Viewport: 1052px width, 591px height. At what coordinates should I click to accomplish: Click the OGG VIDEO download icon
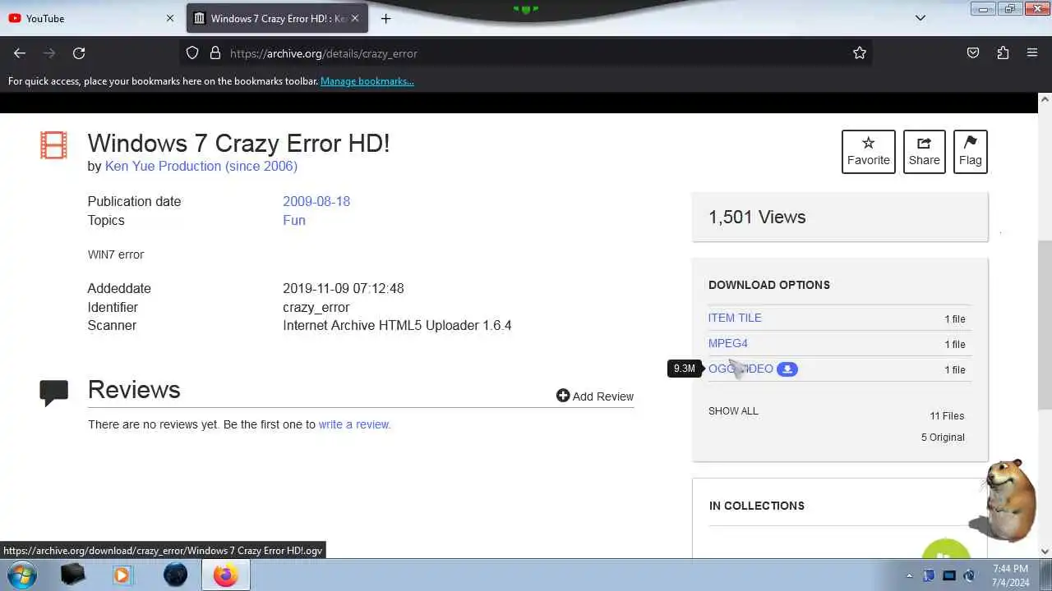coord(787,369)
